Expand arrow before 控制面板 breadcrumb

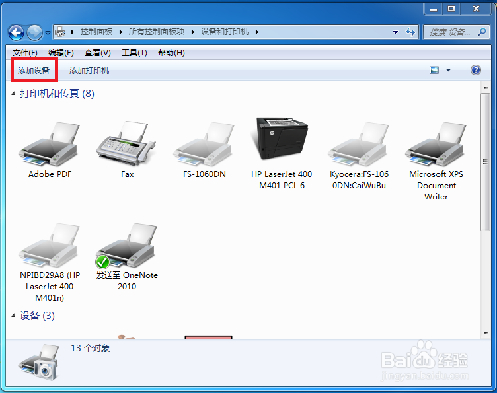tap(73, 32)
